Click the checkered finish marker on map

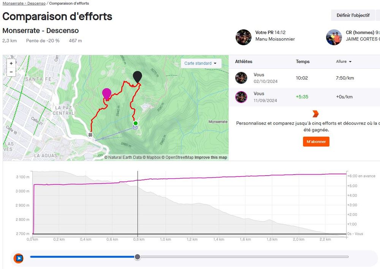pos(90,135)
